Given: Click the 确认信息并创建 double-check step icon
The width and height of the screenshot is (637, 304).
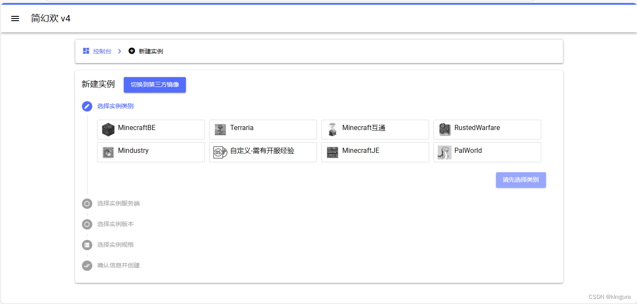Looking at the screenshot, I should 87,265.
